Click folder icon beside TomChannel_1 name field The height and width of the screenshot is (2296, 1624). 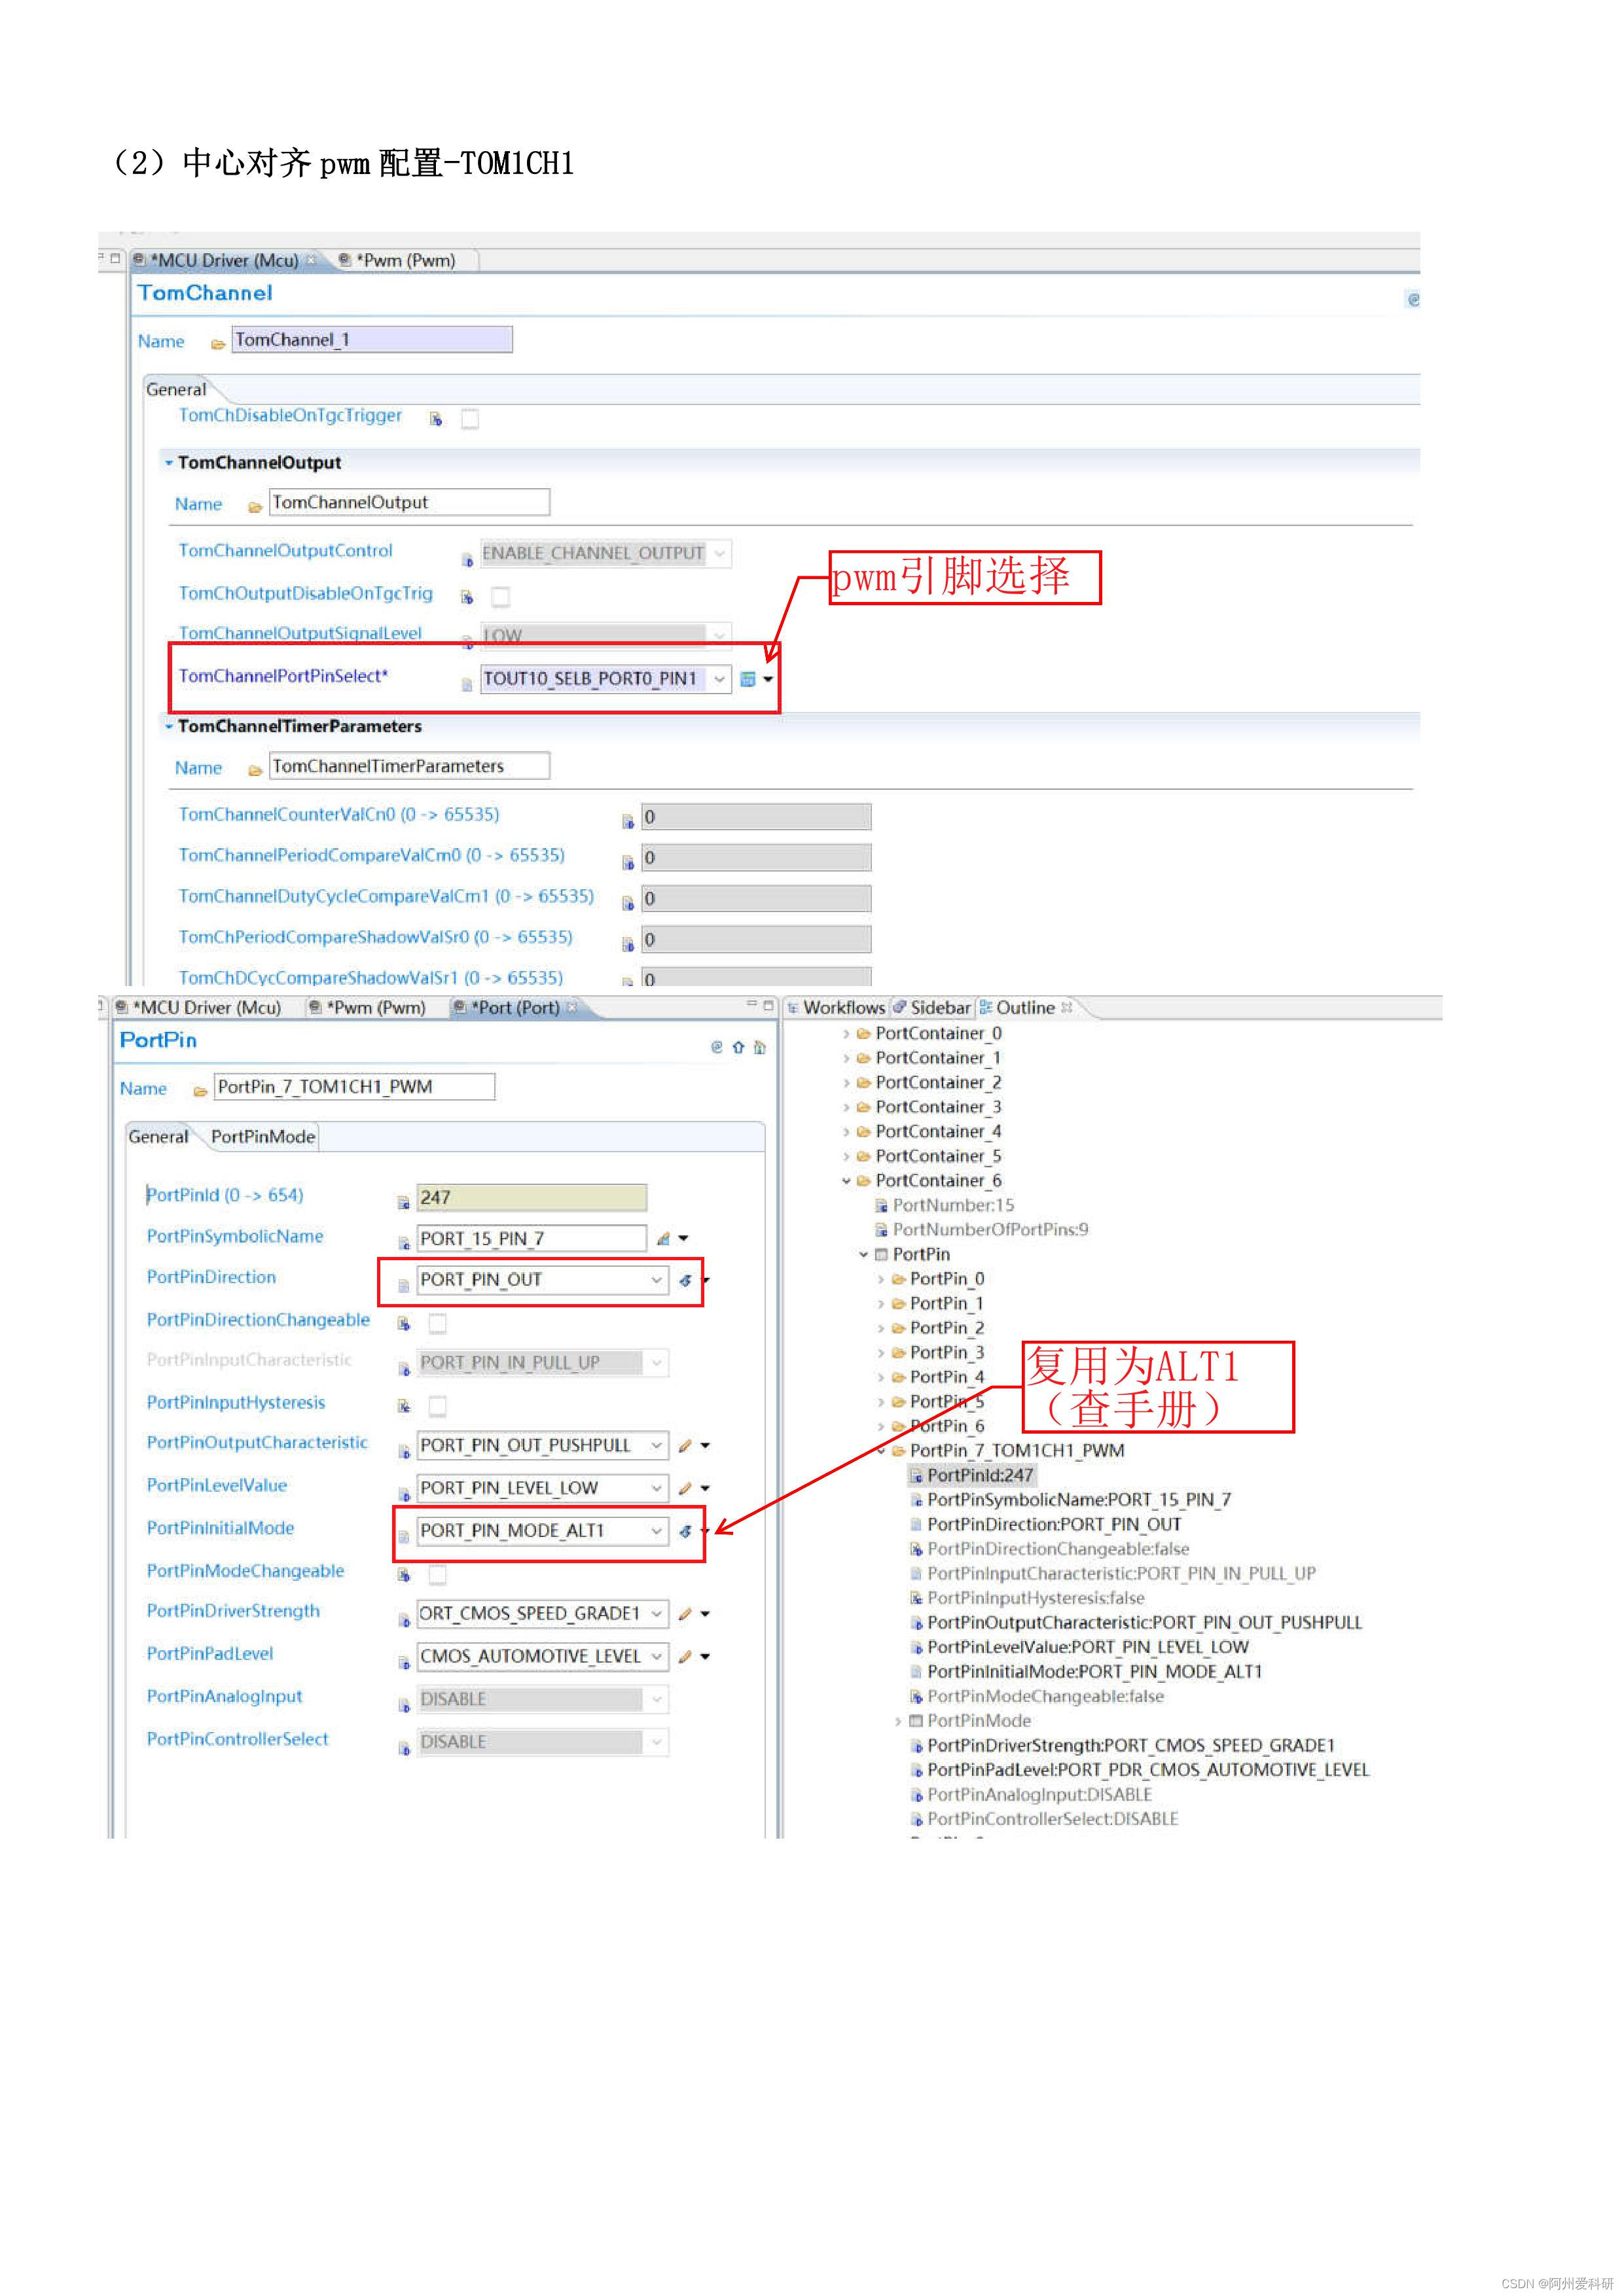pos(217,344)
